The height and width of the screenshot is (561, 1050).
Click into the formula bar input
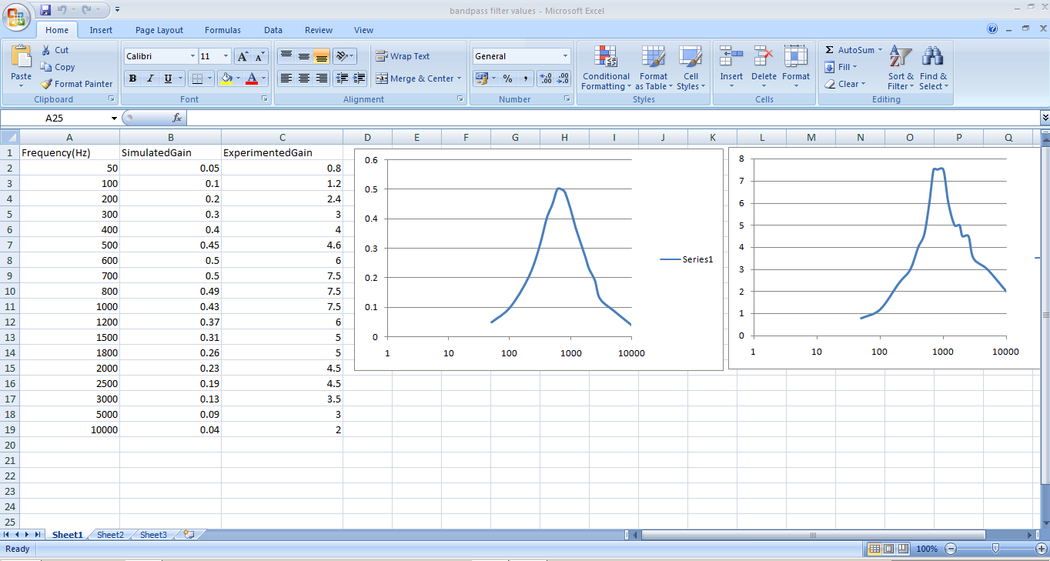coord(613,118)
